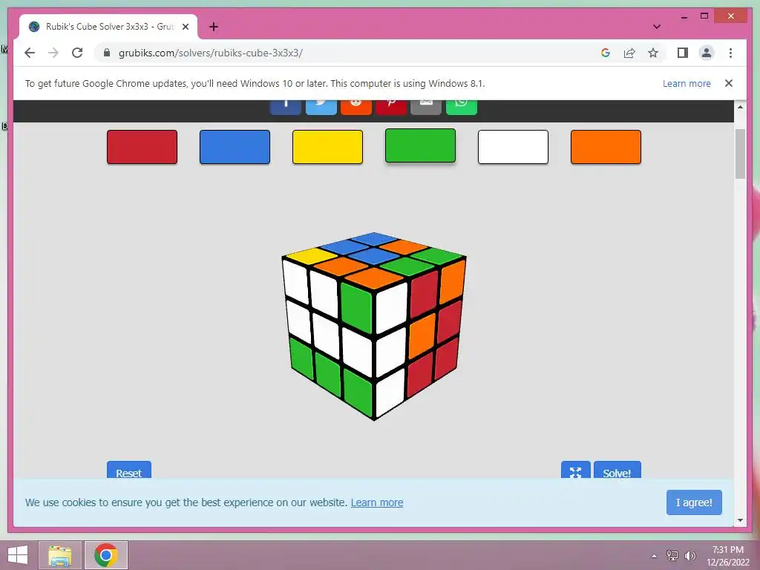Screen dimensions: 760x570
Task: Open network status tray icon
Action: coord(672,556)
